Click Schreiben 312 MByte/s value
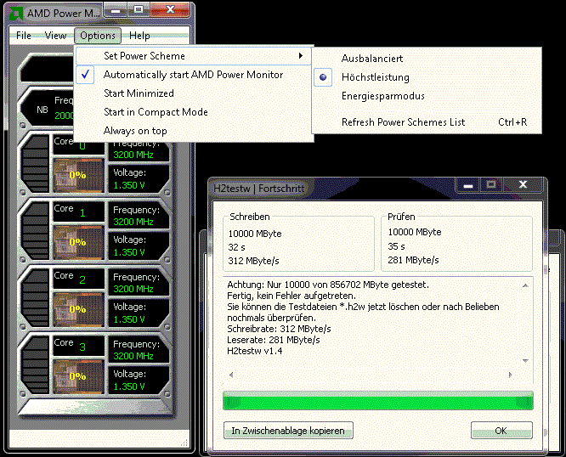Image resolution: width=566 pixels, height=457 pixels. coord(253,261)
